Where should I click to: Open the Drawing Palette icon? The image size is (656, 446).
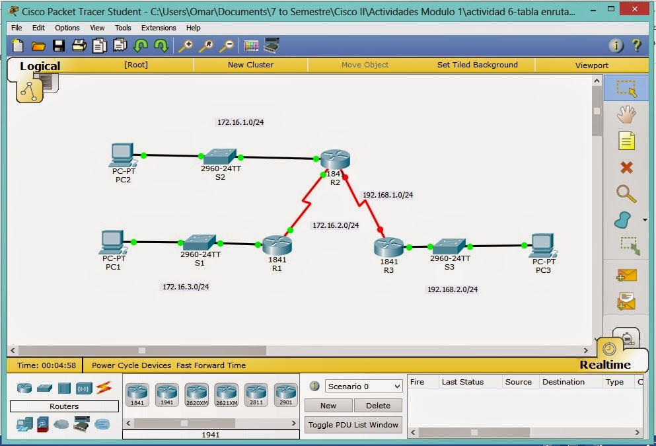pyautogui.click(x=251, y=46)
